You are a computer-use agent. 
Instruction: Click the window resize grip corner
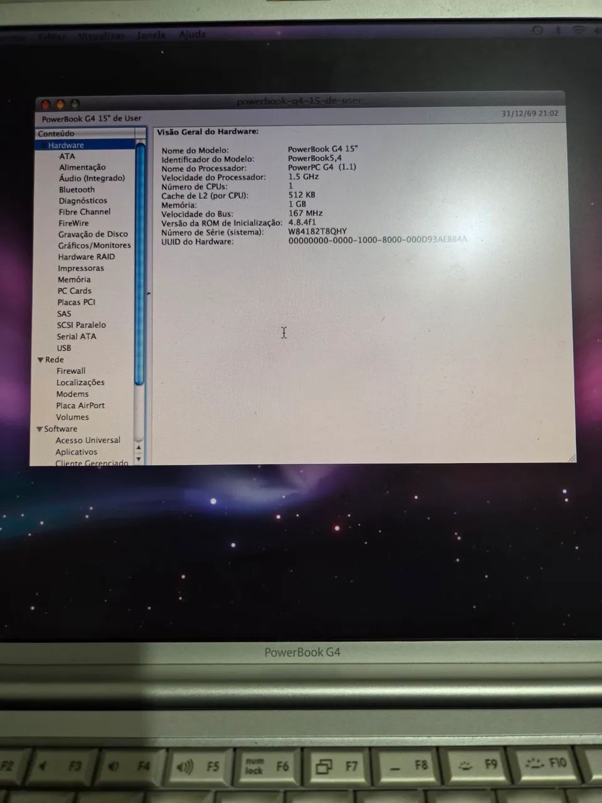point(571,459)
